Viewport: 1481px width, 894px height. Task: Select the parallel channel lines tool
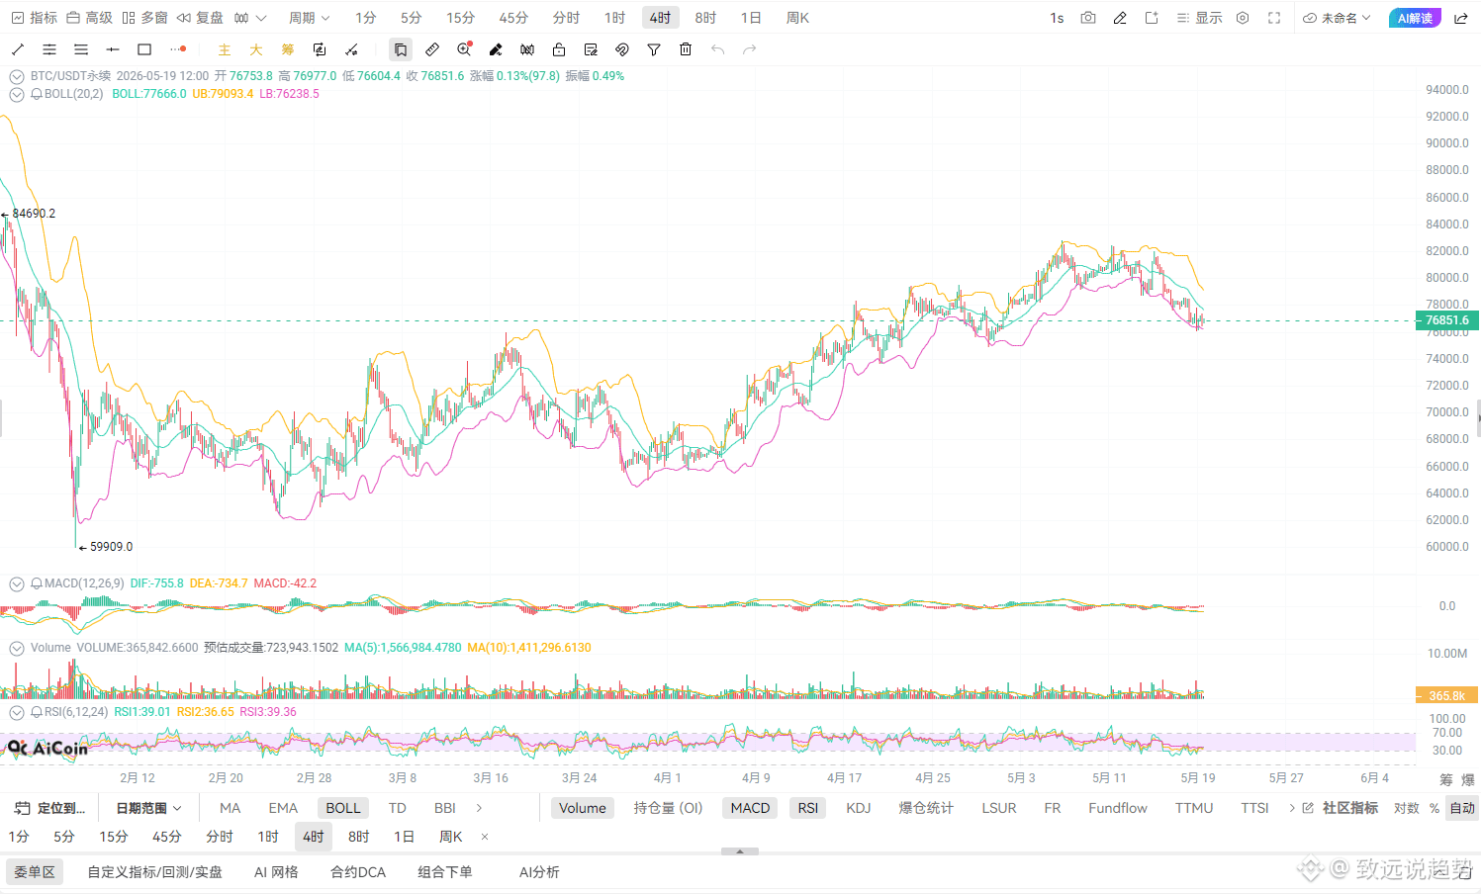pyautogui.click(x=49, y=49)
